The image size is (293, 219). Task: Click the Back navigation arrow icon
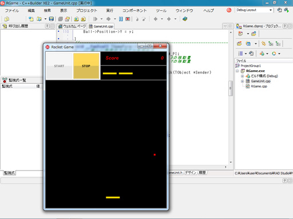[x=156, y=19]
